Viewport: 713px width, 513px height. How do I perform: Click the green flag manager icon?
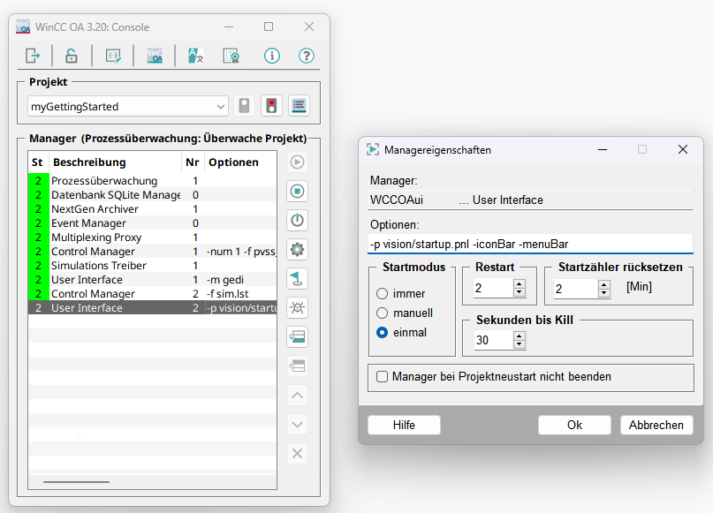coord(297,278)
